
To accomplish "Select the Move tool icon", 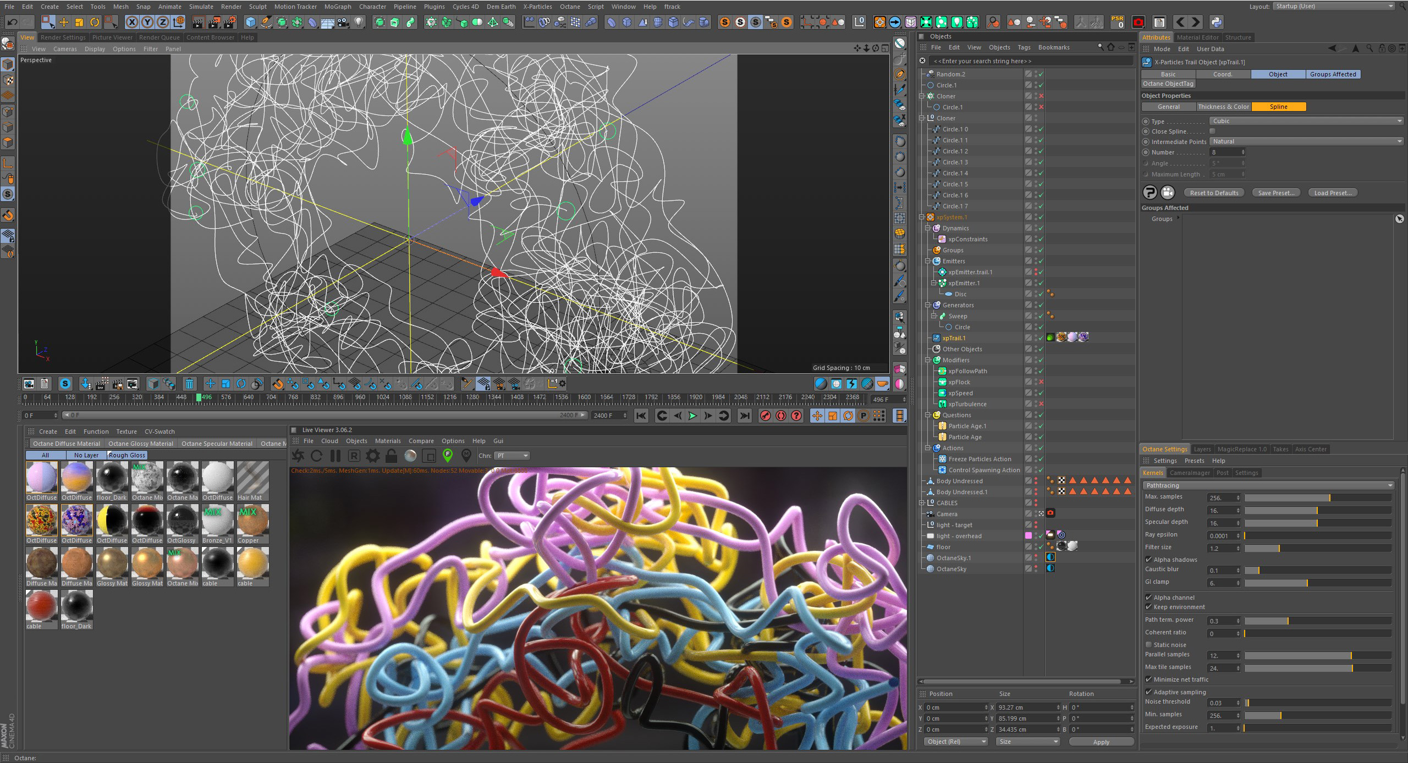I will pyautogui.click(x=64, y=23).
